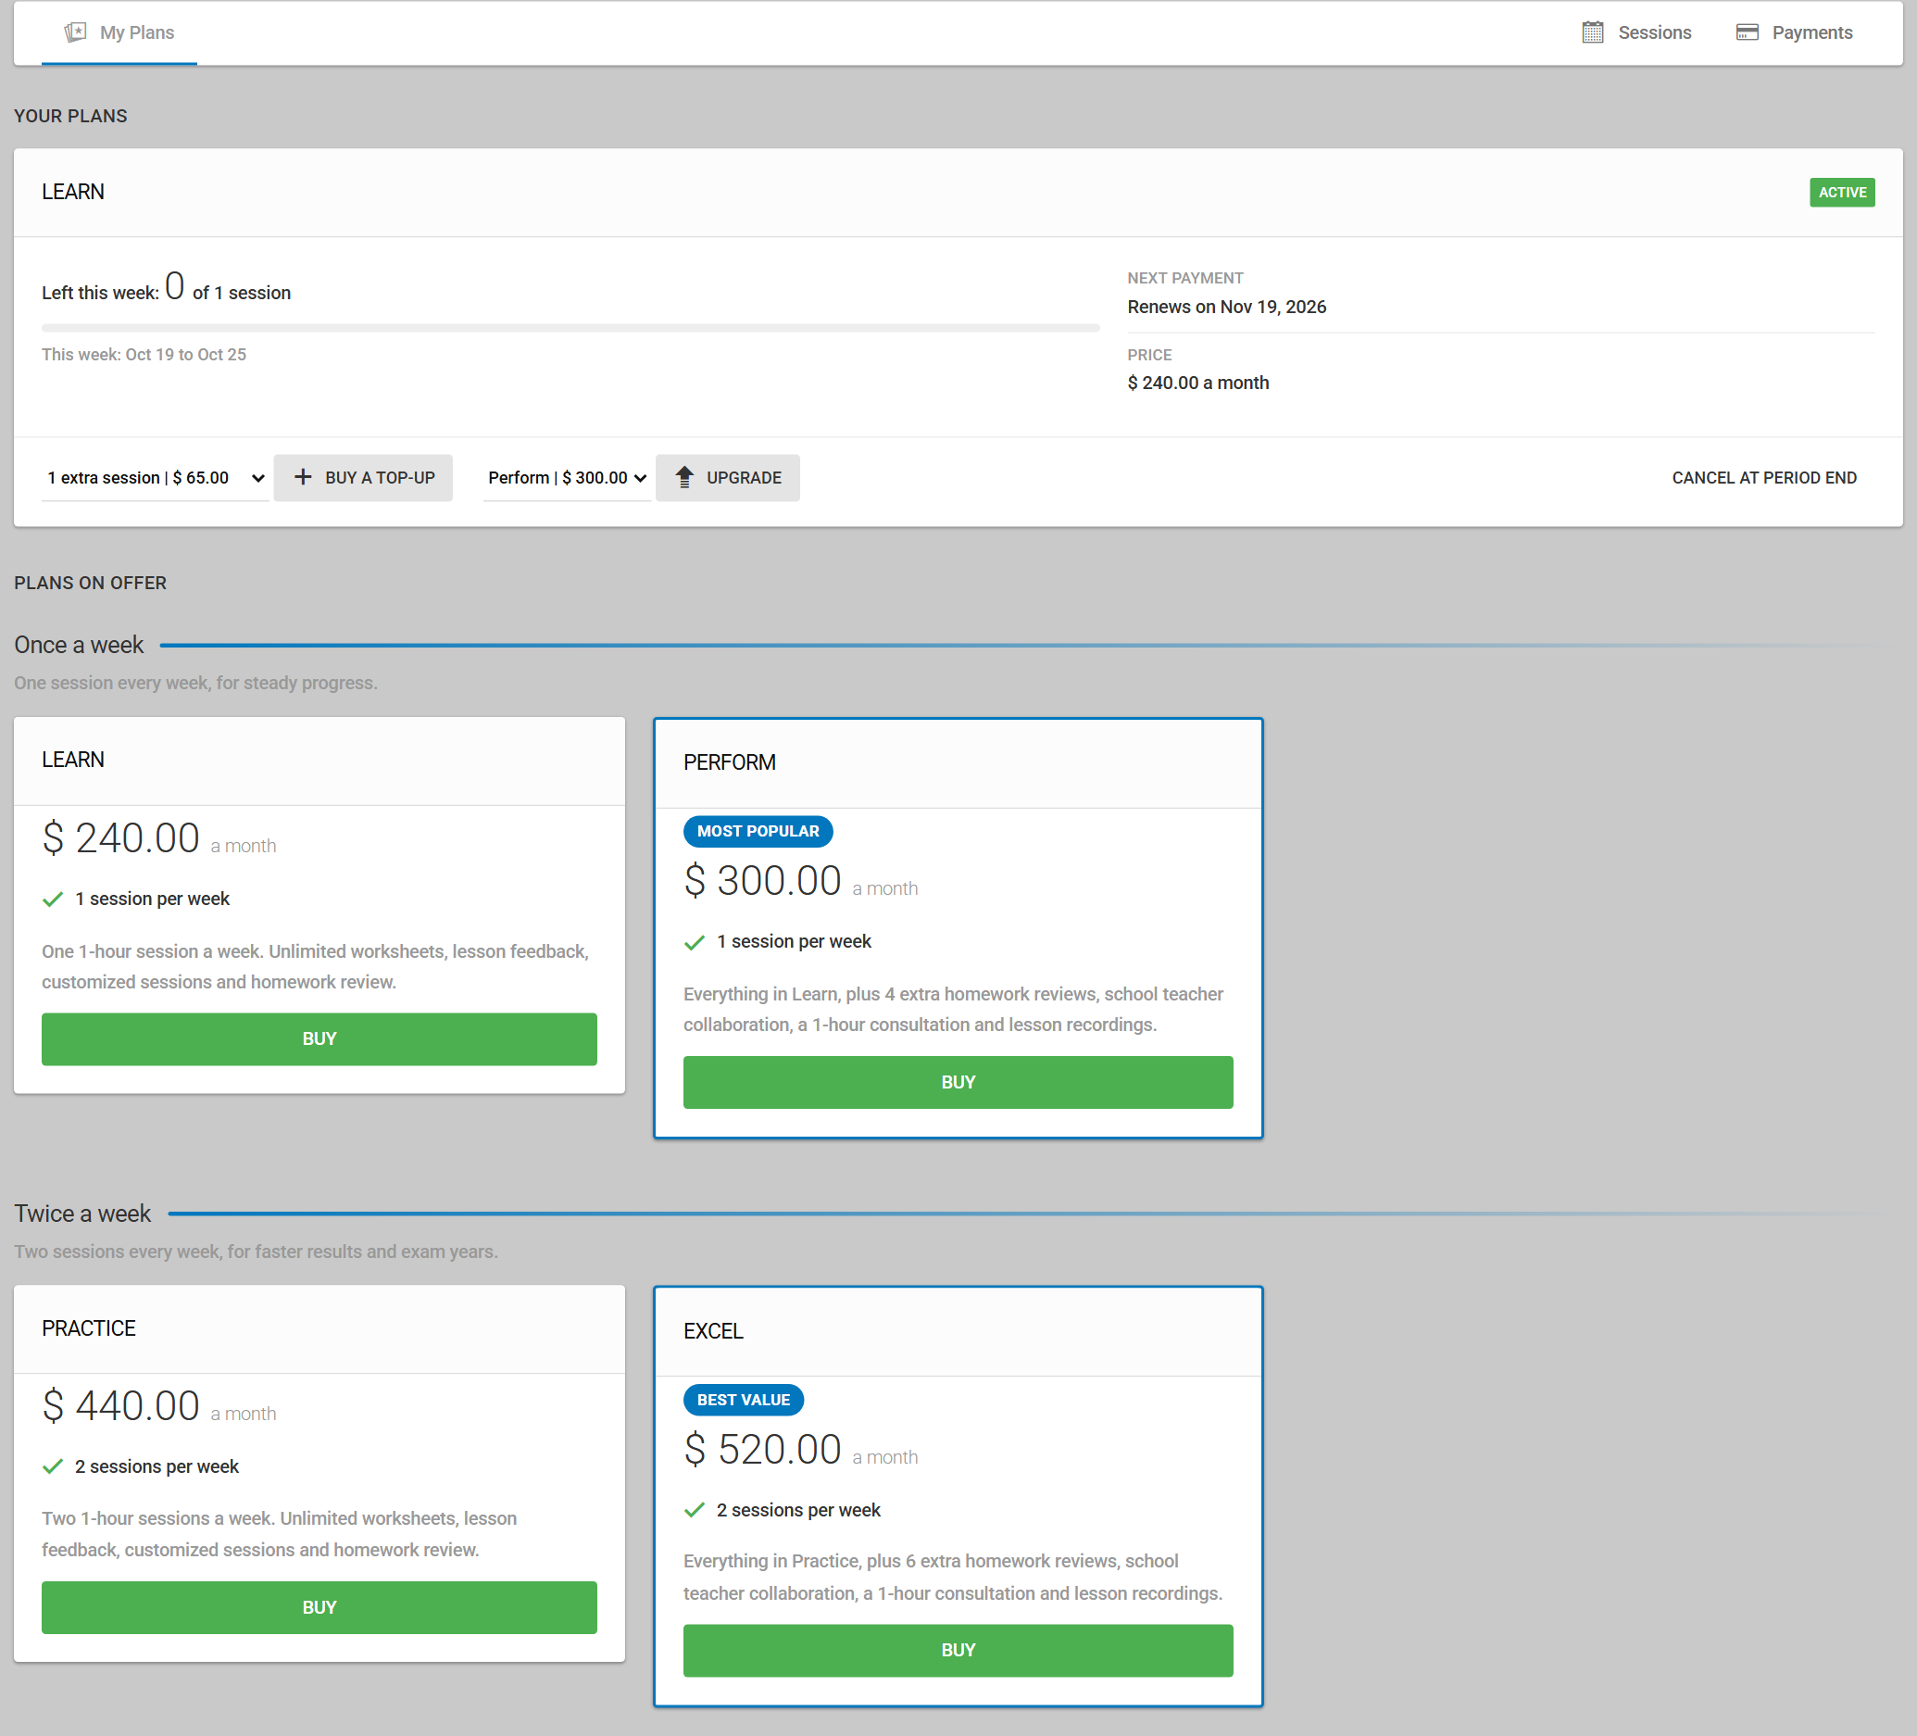Buy the Perform plan at $300.00
The height and width of the screenshot is (1736, 1917).
tap(958, 1082)
